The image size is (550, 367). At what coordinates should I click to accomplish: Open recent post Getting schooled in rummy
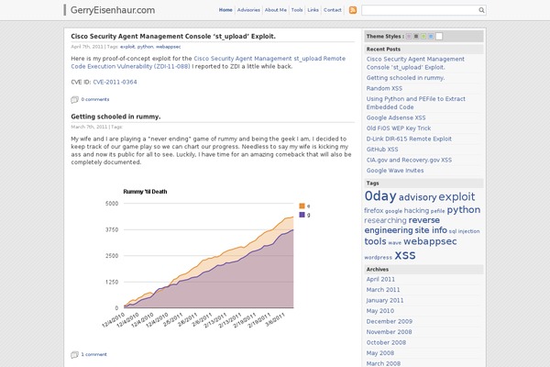(405, 78)
